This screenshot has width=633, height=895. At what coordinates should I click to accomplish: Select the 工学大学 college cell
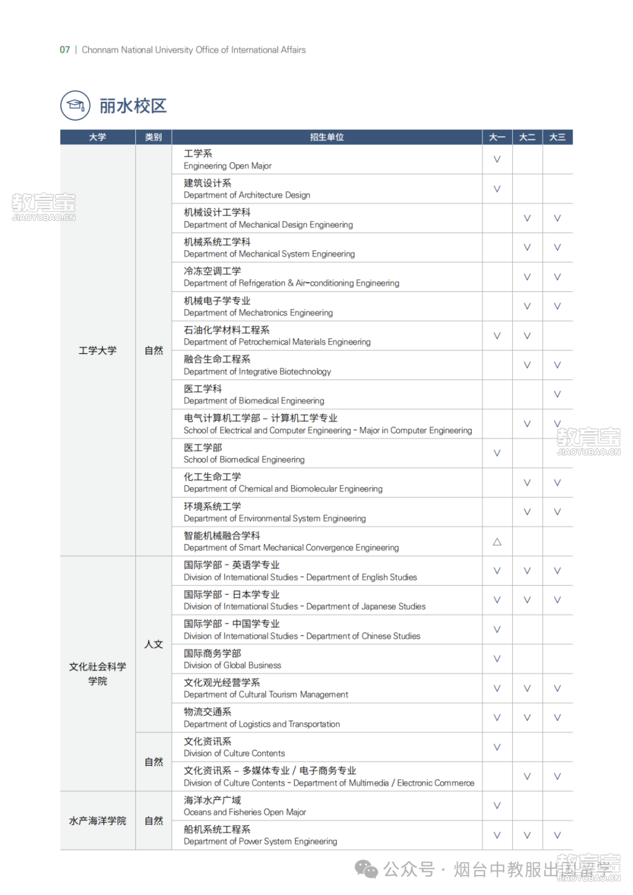98,350
